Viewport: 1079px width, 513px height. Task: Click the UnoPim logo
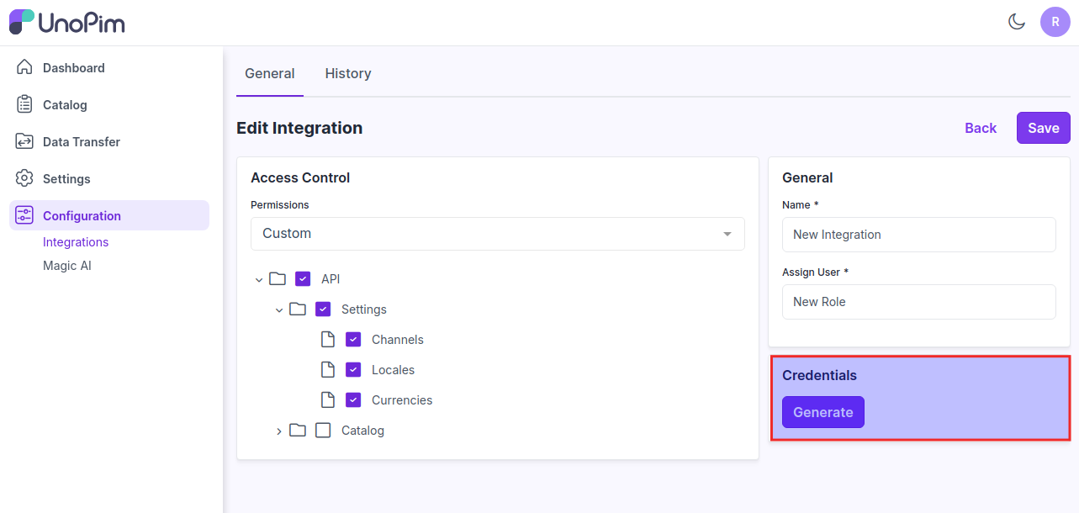click(x=66, y=22)
